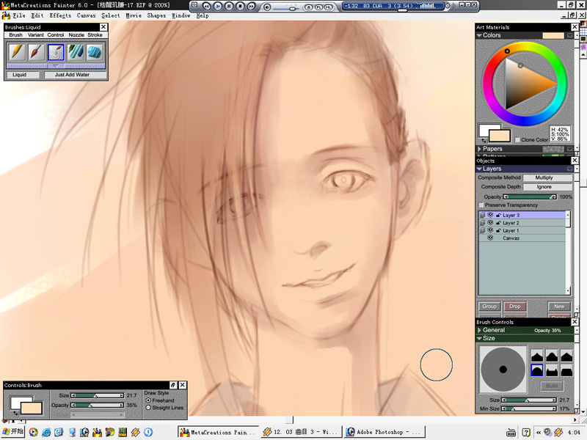Select the blue eraser brush icon
The height and width of the screenshot is (440, 587).
pos(95,52)
